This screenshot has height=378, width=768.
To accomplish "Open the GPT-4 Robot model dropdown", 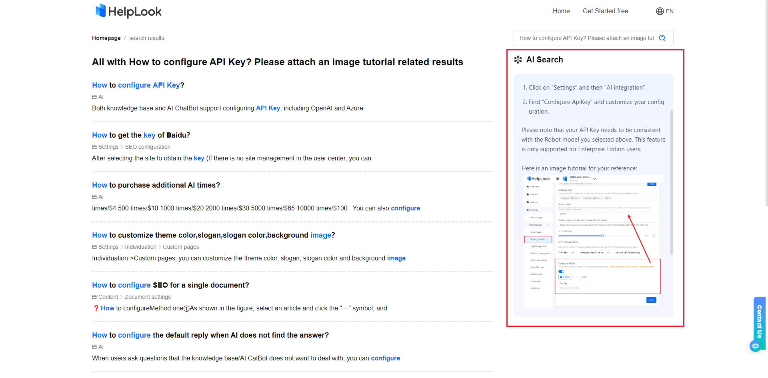I will point(653,214).
